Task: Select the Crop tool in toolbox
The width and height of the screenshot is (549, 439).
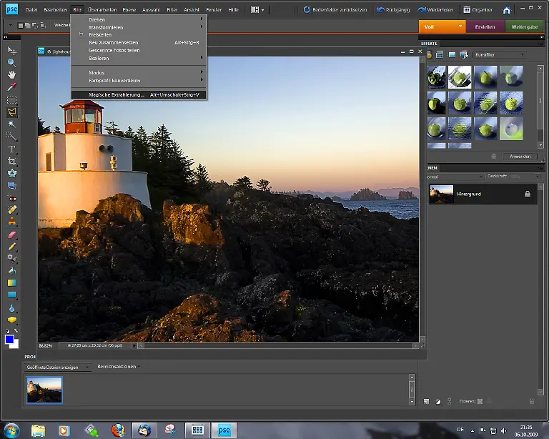Action: 12,162
